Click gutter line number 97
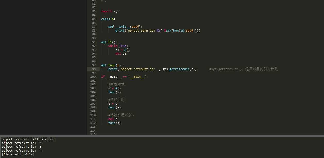Image resolution: width=324 pixels, height=158 pixels. 94,65
